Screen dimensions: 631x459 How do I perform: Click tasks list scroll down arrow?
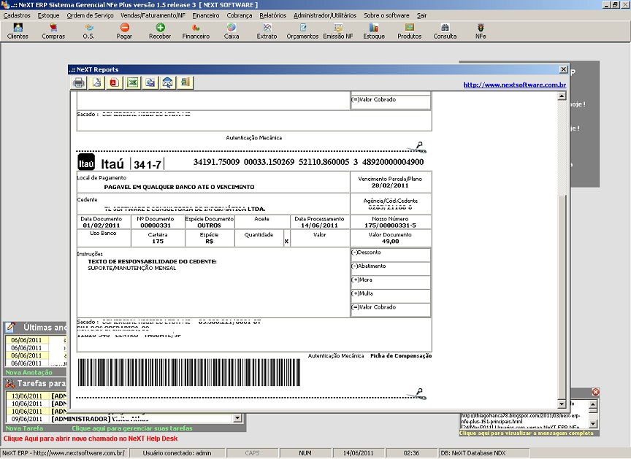tap(237, 418)
